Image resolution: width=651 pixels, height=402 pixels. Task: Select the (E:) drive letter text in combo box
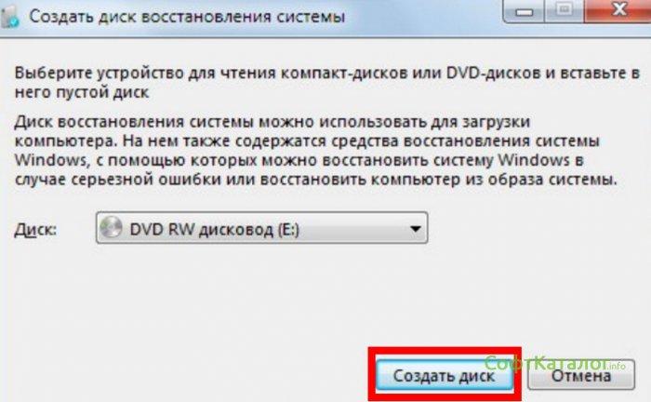[x=288, y=230]
